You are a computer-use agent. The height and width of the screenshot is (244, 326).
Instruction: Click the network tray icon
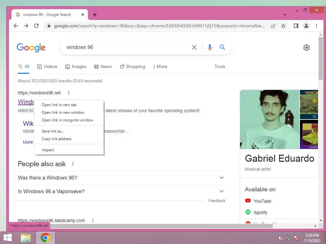(x=288, y=238)
